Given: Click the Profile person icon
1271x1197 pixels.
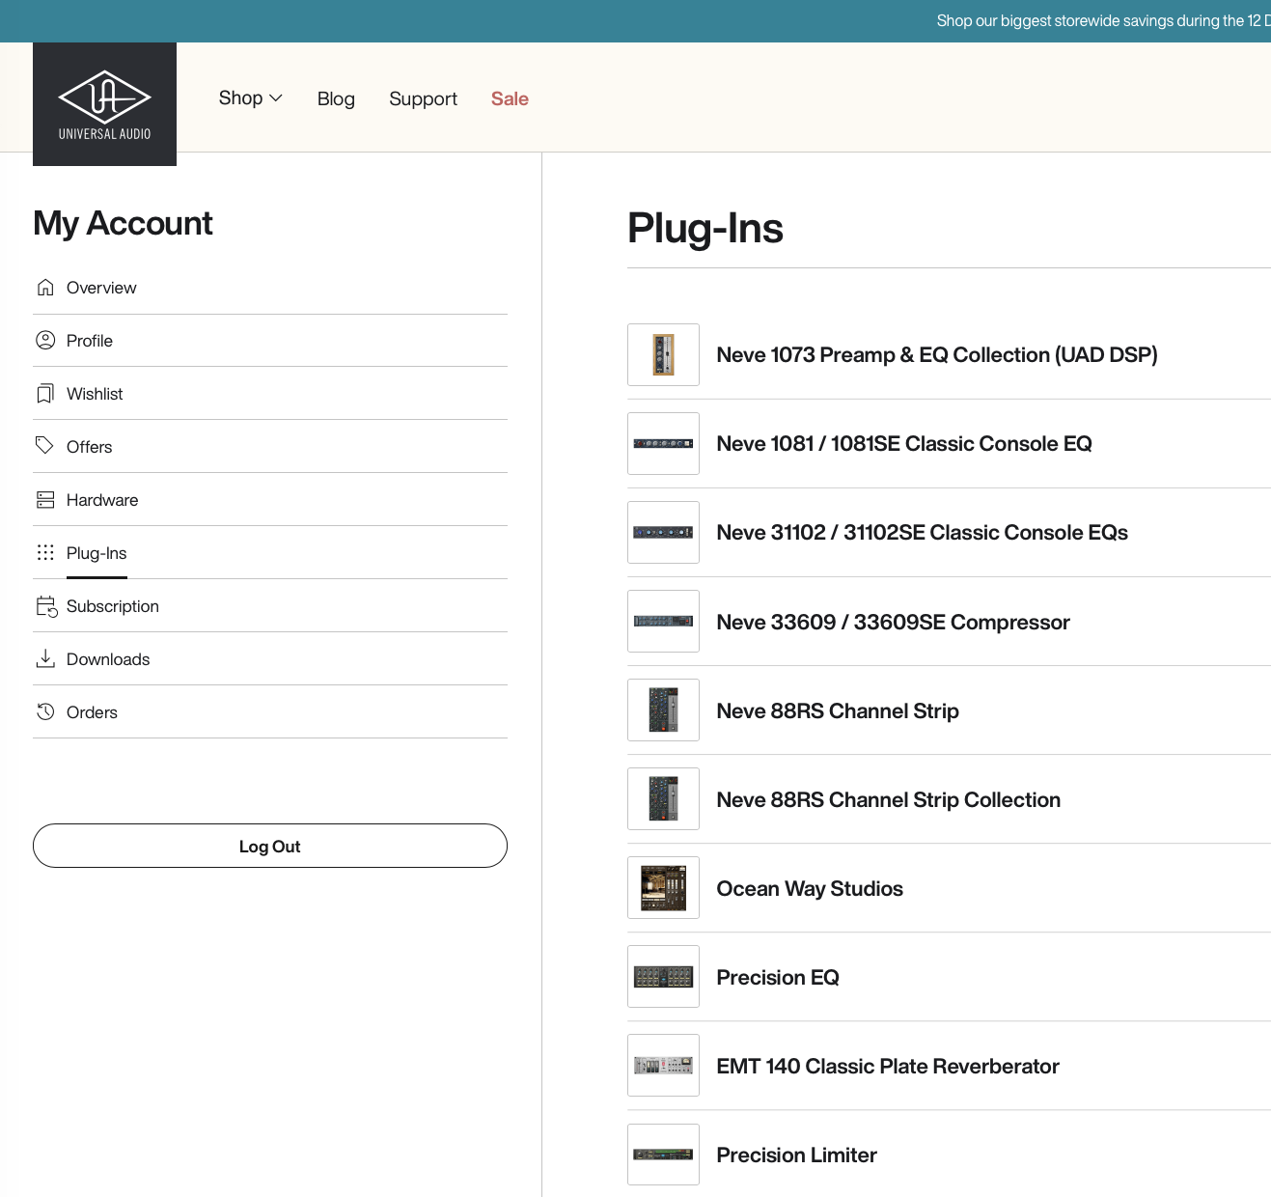Looking at the screenshot, I should [x=45, y=341].
